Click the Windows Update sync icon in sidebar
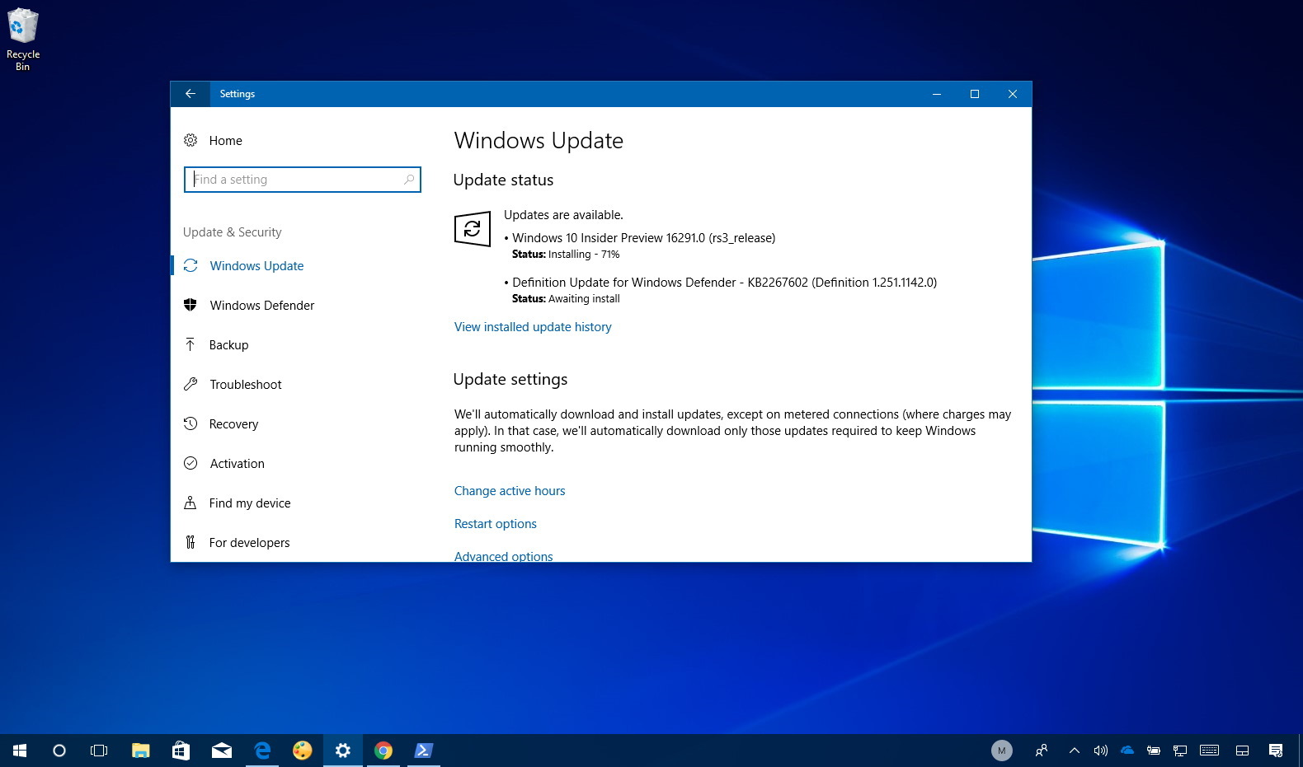Screen dimensions: 1303x767 point(191,265)
